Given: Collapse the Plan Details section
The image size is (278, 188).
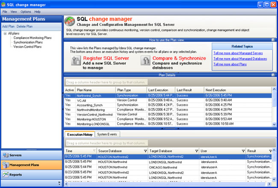Looking at the screenshot, I should 273,75.
